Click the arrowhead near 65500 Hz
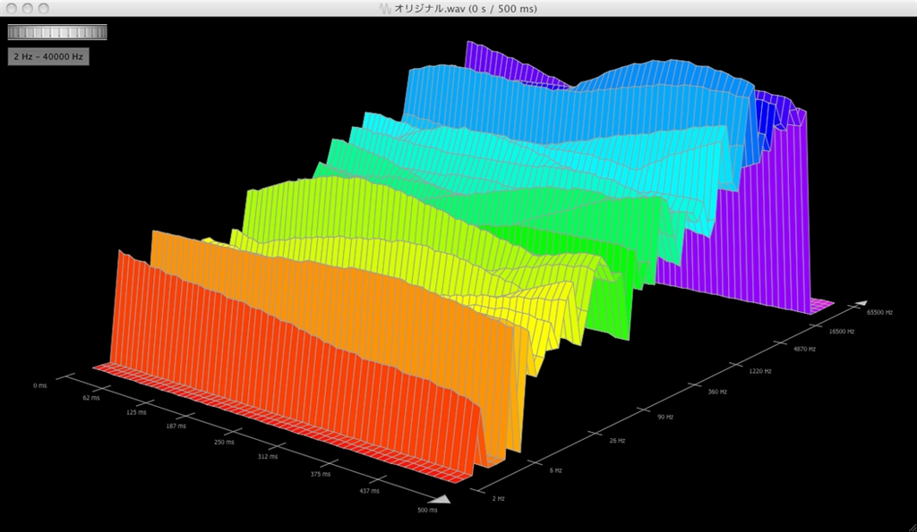Image resolution: width=917 pixels, height=532 pixels. [x=860, y=304]
